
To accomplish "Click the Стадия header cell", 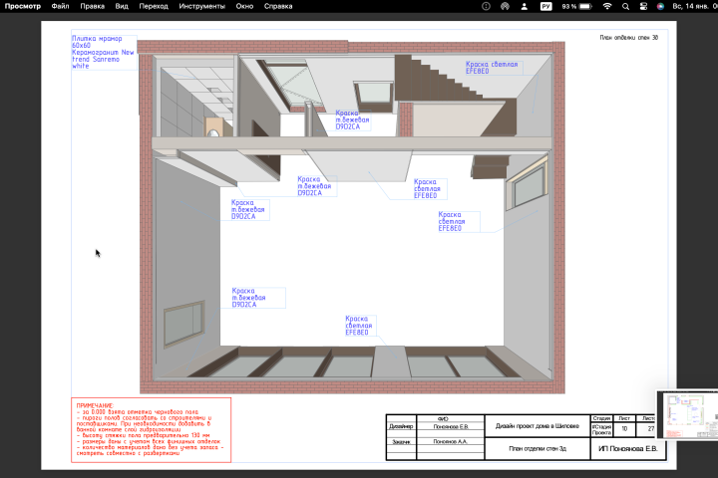I will tap(601, 418).
